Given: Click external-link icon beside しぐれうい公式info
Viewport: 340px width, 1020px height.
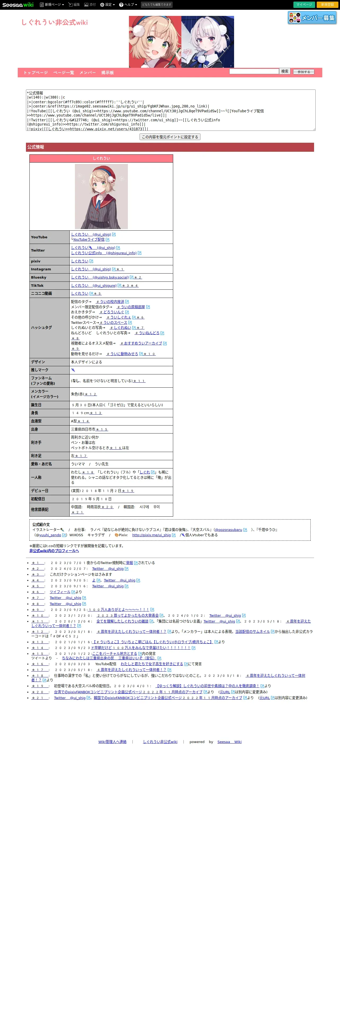Looking at the screenshot, I should pyautogui.click(x=139, y=253).
